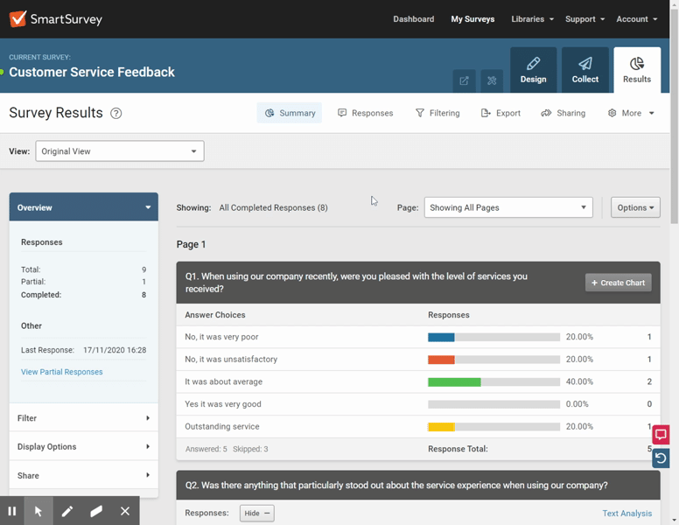
Task: Open the Sharing section
Action: [563, 113]
